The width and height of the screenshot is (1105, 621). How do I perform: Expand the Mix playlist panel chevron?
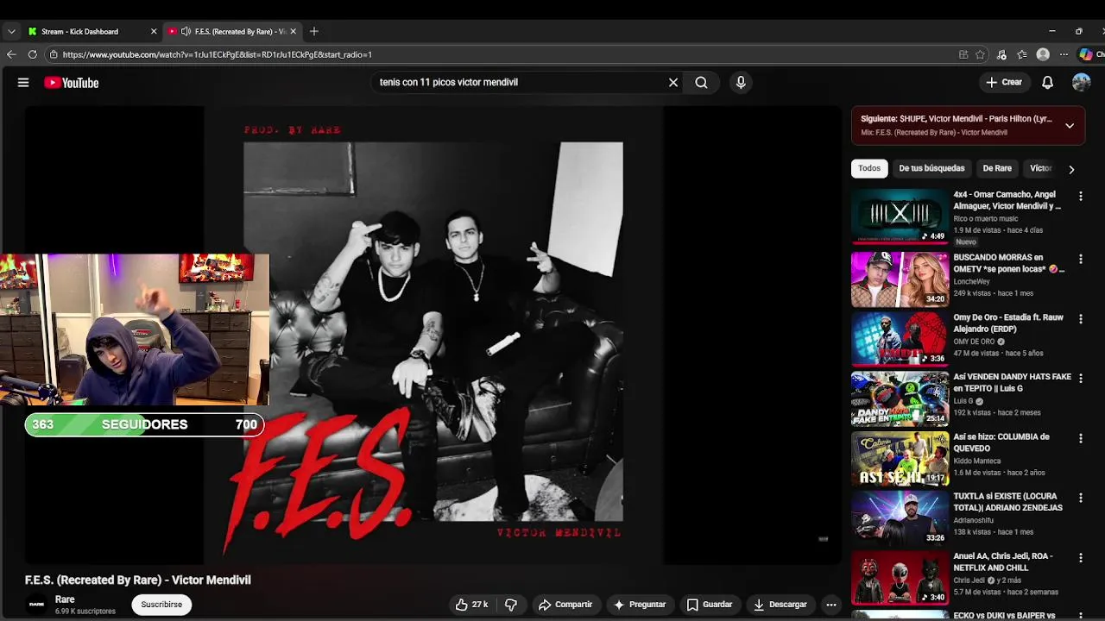pyautogui.click(x=1069, y=125)
